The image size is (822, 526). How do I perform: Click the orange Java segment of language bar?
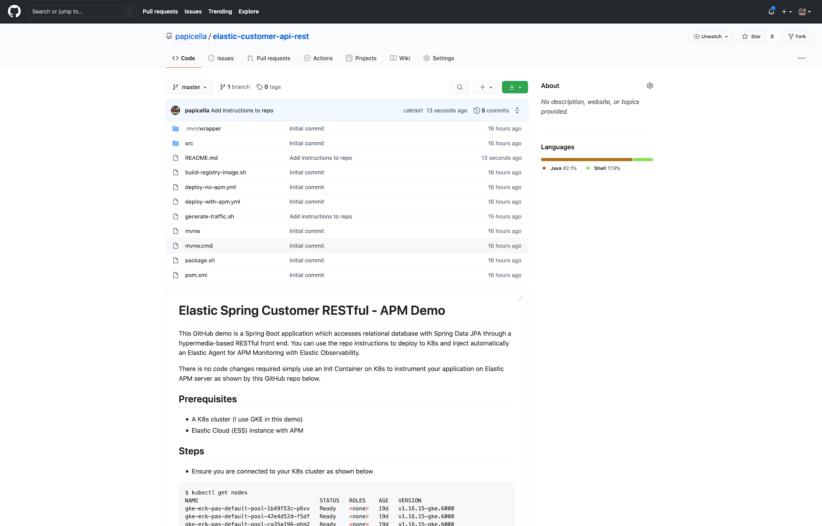click(x=587, y=160)
